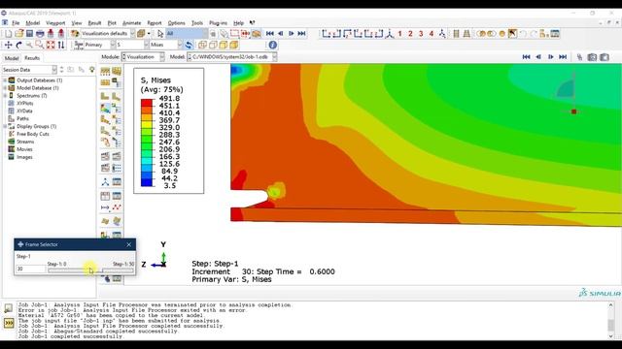Click the light bulb filter icon in tree toolbar
The width and height of the screenshot is (622, 349).
pos(92,70)
